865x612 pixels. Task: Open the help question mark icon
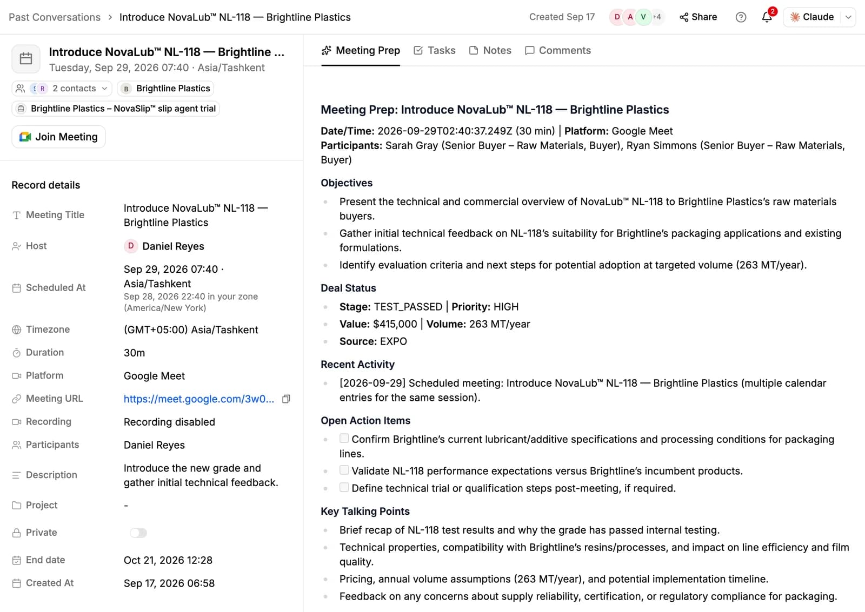741,17
